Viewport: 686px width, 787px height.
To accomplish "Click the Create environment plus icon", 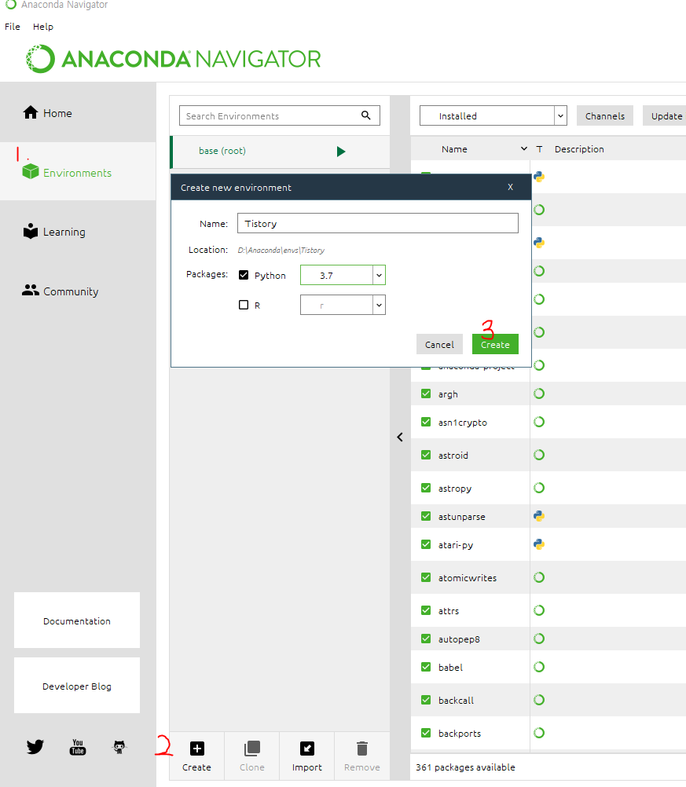I will tap(197, 749).
